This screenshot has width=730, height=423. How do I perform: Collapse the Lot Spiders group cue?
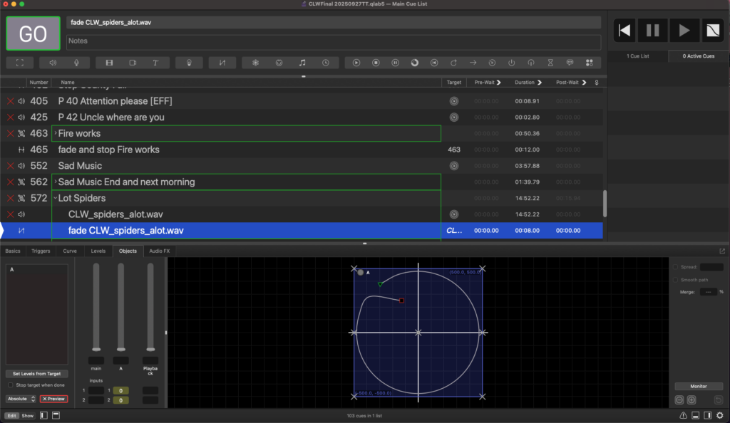tap(56, 198)
